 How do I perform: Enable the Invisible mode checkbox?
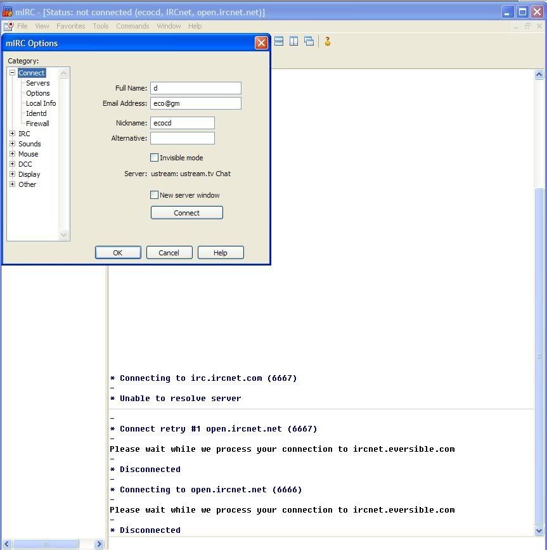pos(154,158)
